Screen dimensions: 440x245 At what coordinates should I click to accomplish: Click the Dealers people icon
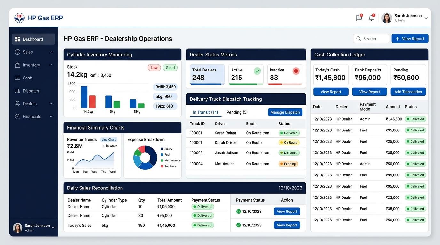(18, 104)
